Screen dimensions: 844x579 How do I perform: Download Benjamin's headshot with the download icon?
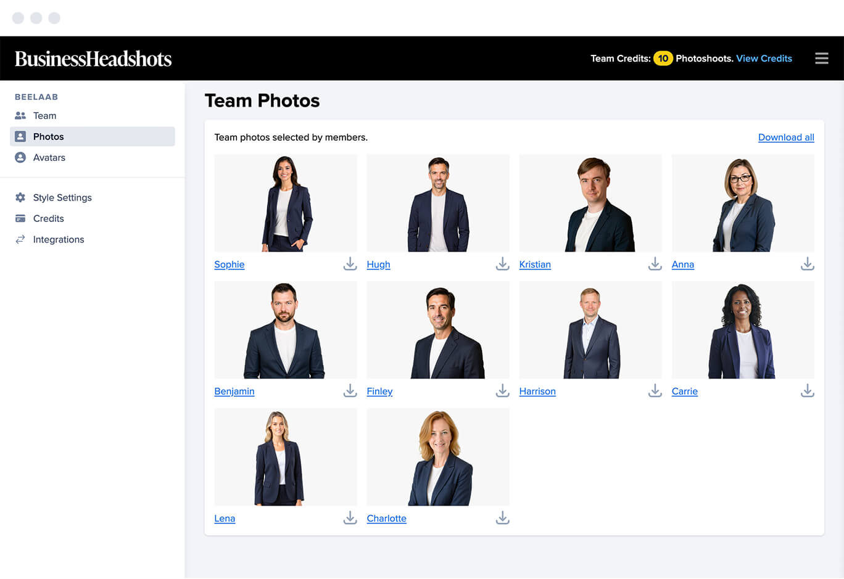point(350,391)
